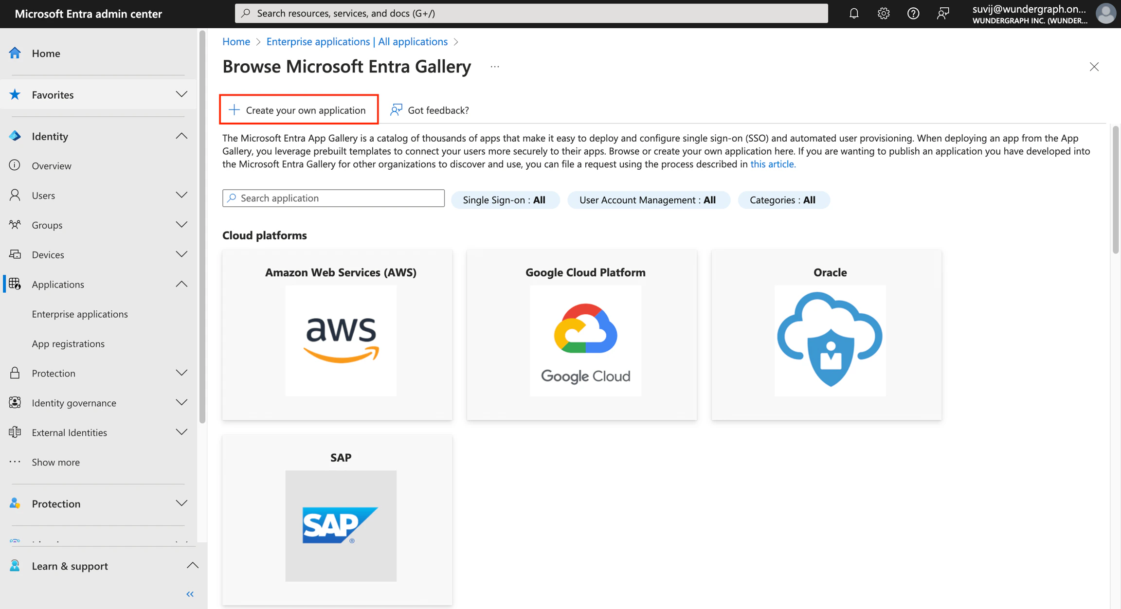Open the Categories: All filter dropdown
The height and width of the screenshot is (609, 1121).
click(783, 199)
